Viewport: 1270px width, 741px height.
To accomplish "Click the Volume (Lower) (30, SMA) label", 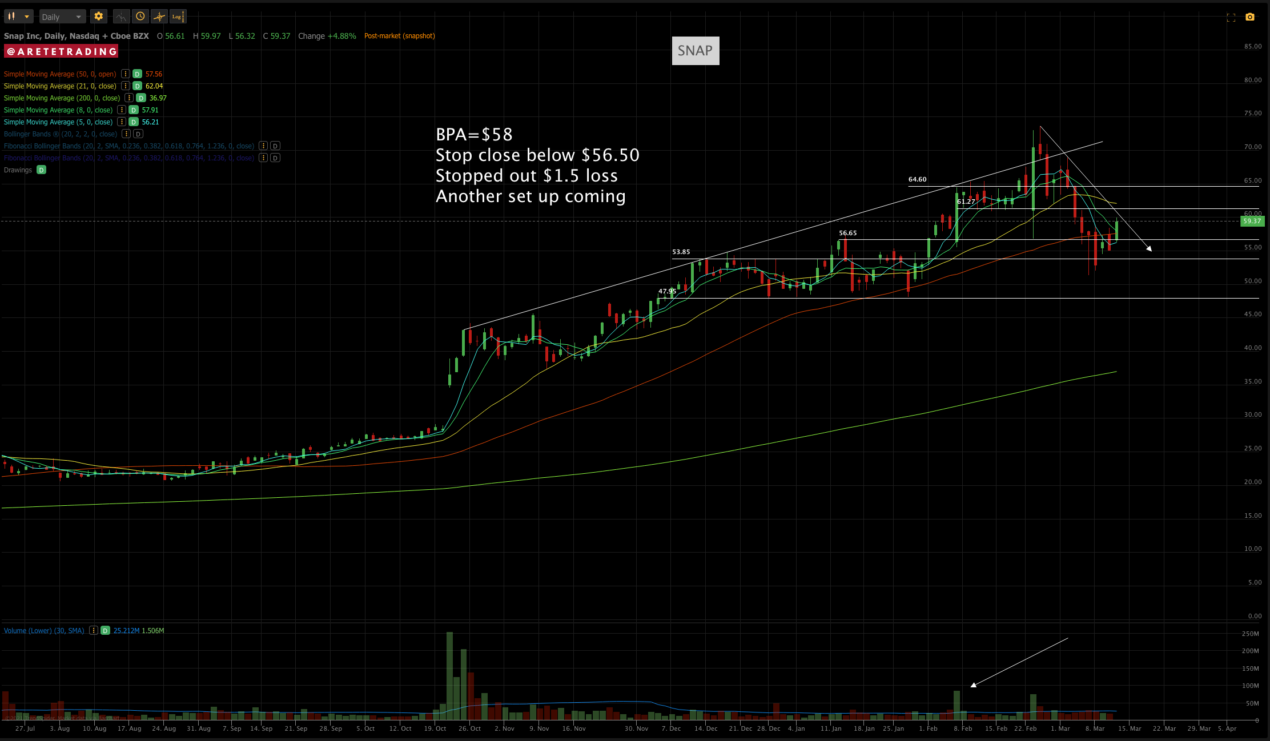I will [44, 631].
